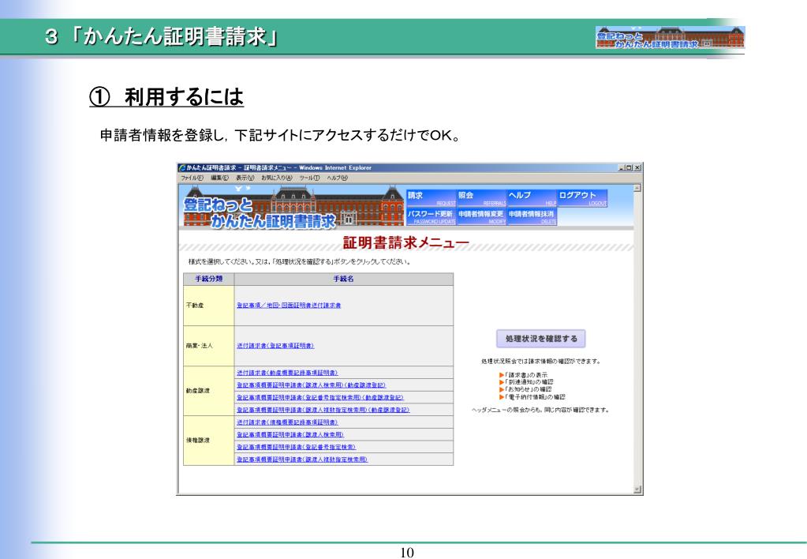
Task: Open the パスワード更新 PASSWORD UPDATE button
Action: click(x=432, y=216)
